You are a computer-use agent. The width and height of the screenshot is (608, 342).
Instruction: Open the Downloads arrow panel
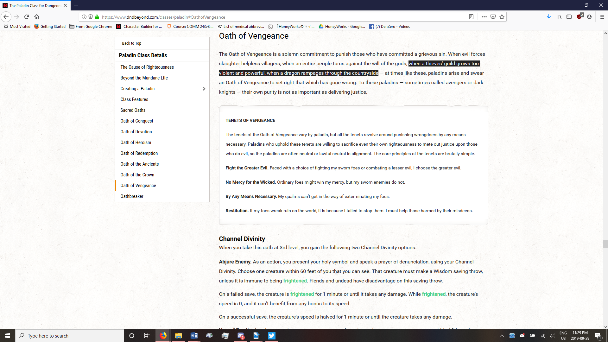tap(548, 17)
